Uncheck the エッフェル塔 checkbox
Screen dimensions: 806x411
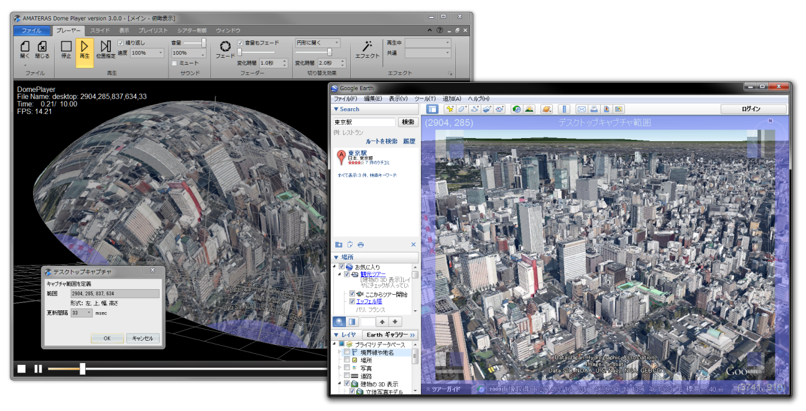click(x=352, y=302)
